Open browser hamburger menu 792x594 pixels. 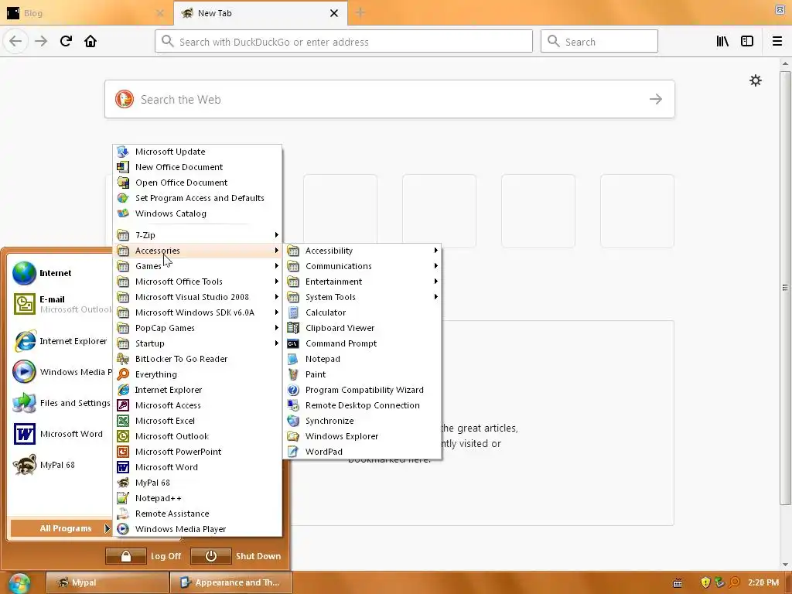[777, 42]
